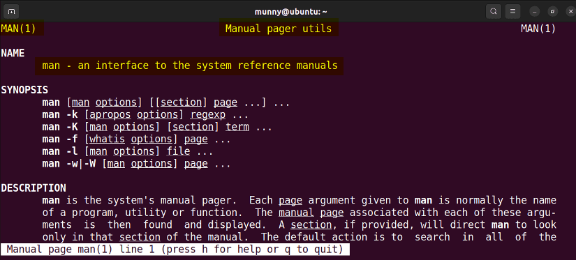Open a new terminal tab icon
Image resolution: width=576 pixels, height=260 pixels.
click(11, 12)
